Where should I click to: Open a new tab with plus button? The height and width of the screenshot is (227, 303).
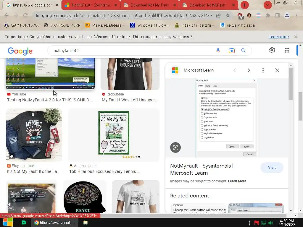245,5
